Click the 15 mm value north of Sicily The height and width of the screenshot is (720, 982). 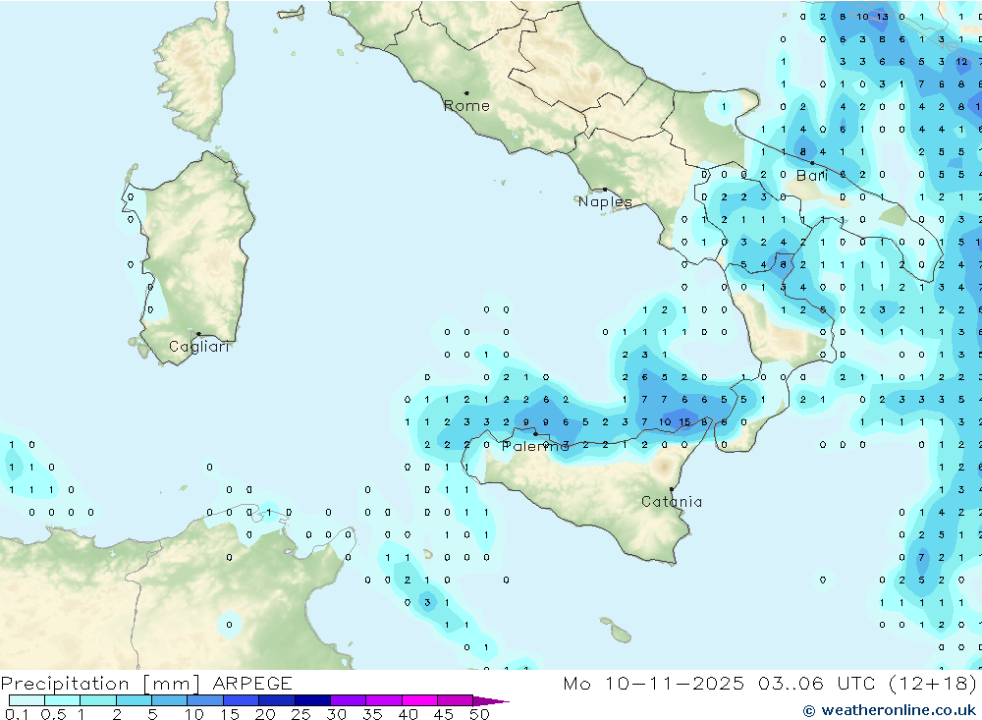point(684,422)
